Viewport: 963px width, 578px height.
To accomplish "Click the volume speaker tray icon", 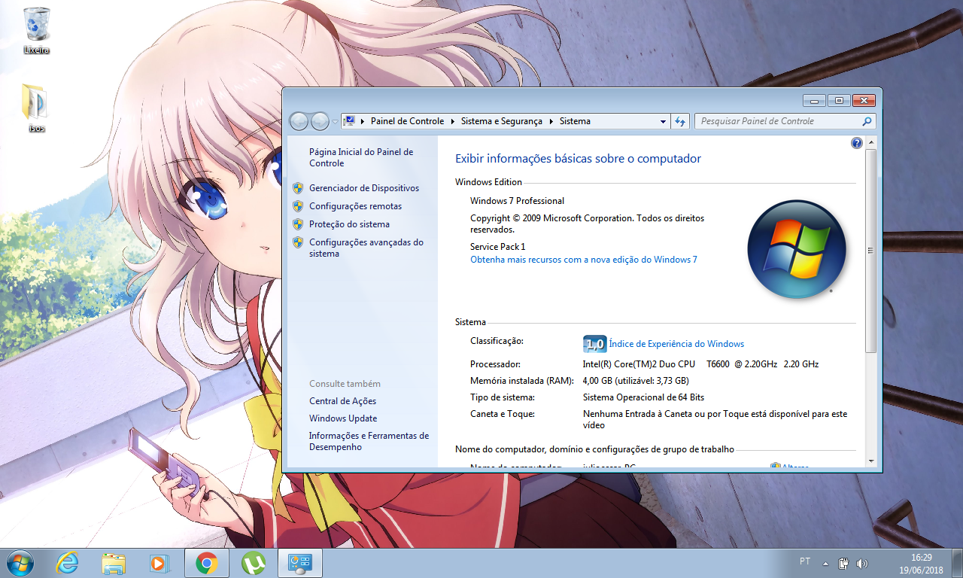I will [x=862, y=563].
